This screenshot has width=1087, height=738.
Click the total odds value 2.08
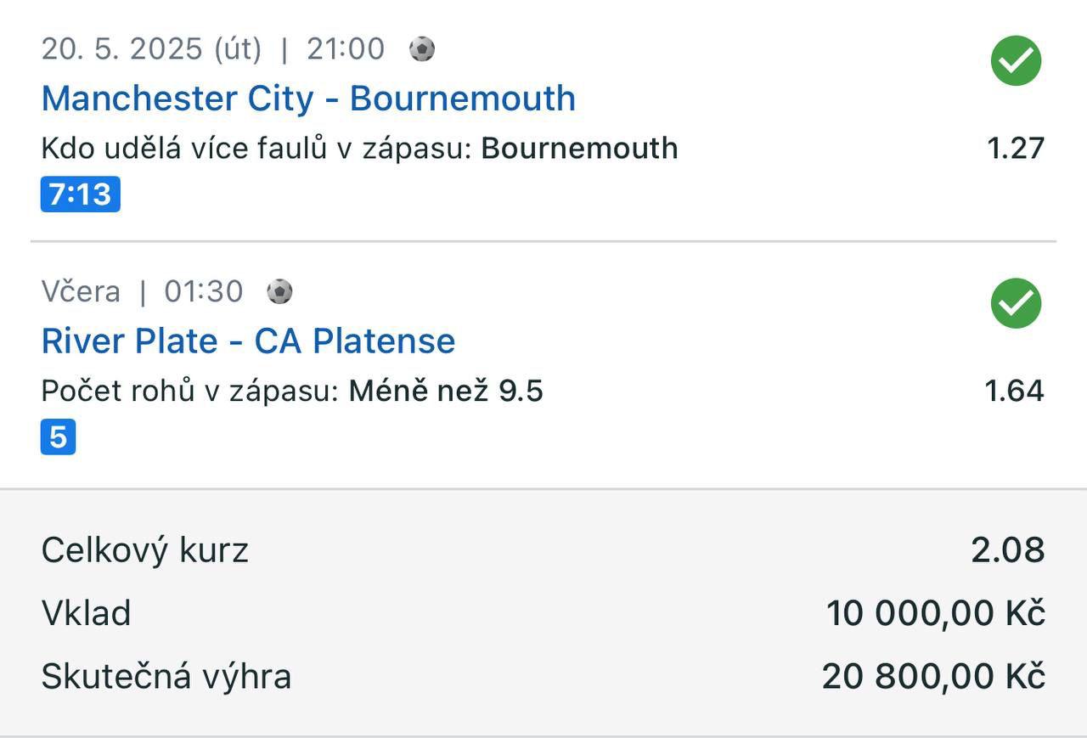coord(1008,550)
